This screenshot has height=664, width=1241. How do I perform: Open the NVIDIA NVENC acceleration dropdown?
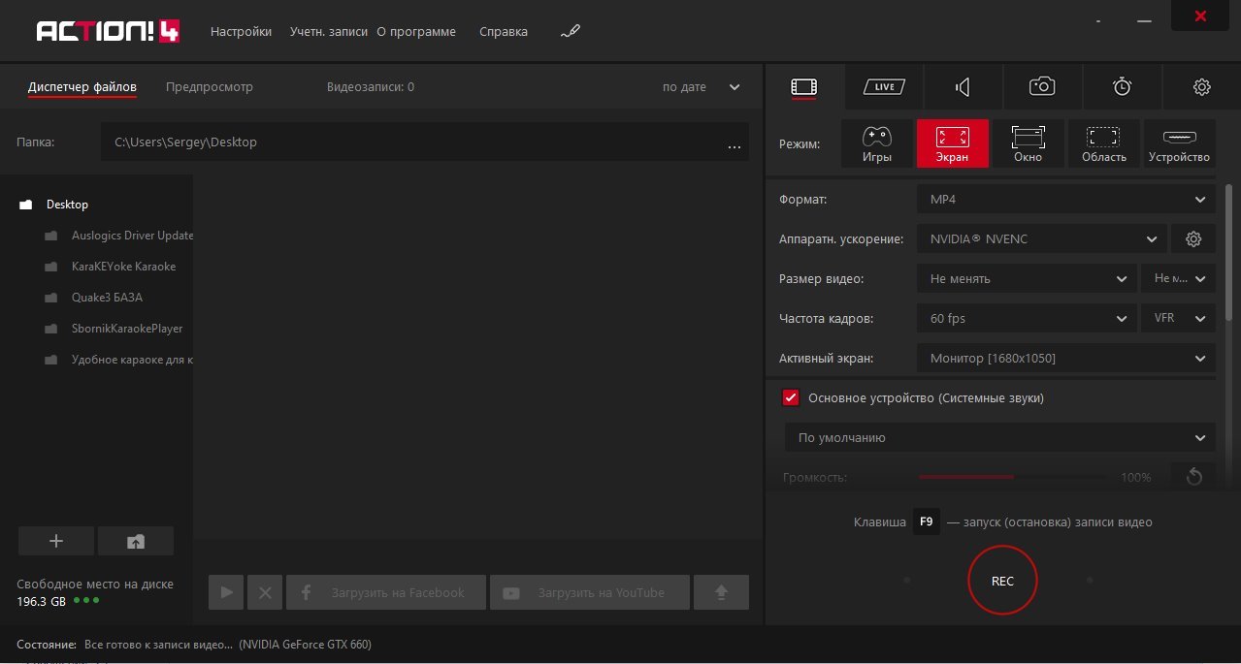(1042, 238)
